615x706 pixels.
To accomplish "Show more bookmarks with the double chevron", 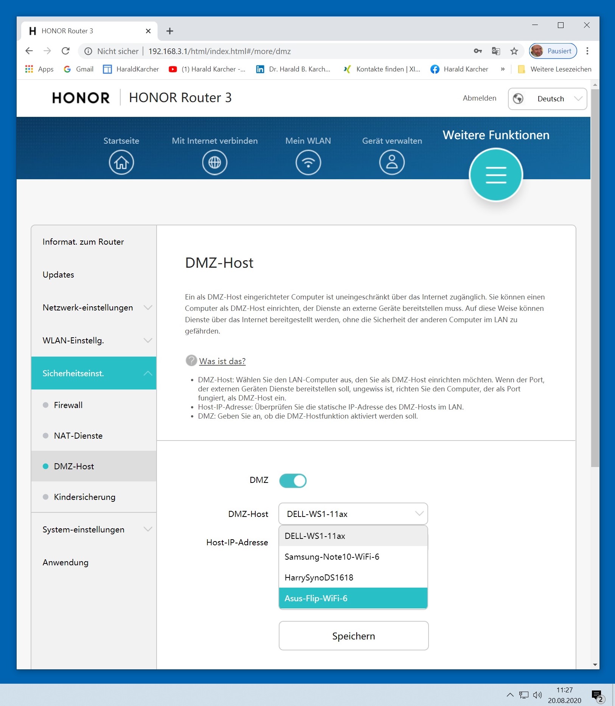I will [x=503, y=69].
